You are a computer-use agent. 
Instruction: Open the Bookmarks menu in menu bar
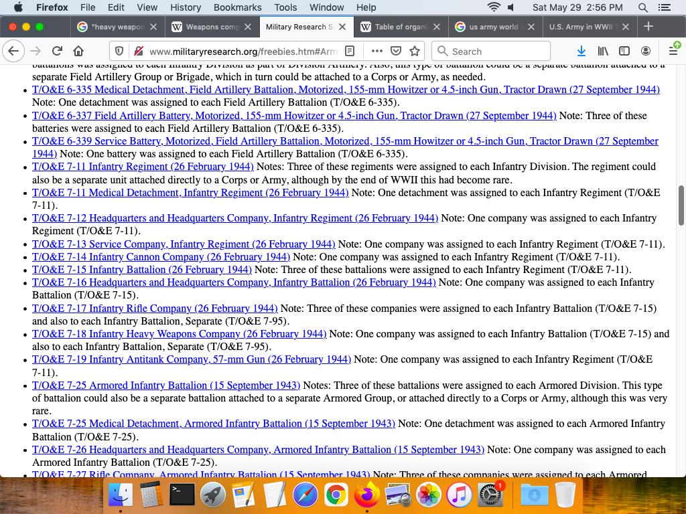pyautogui.click(x=237, y=7)
